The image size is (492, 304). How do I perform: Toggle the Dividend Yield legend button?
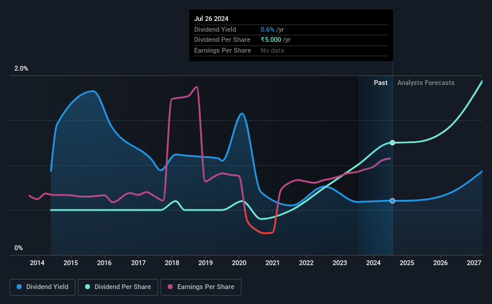point(43,287)
